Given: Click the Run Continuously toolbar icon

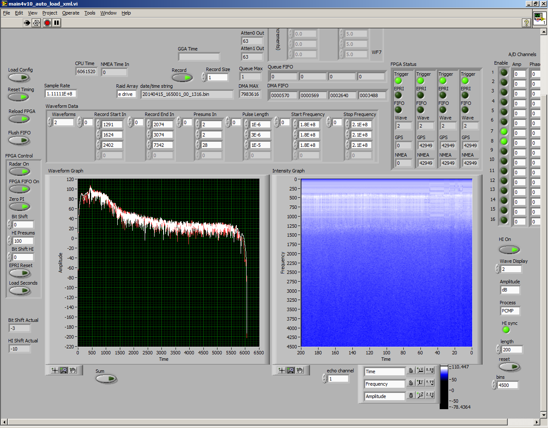Looking at the screenshot, I should pyautogui.click(x=36, y=23).
